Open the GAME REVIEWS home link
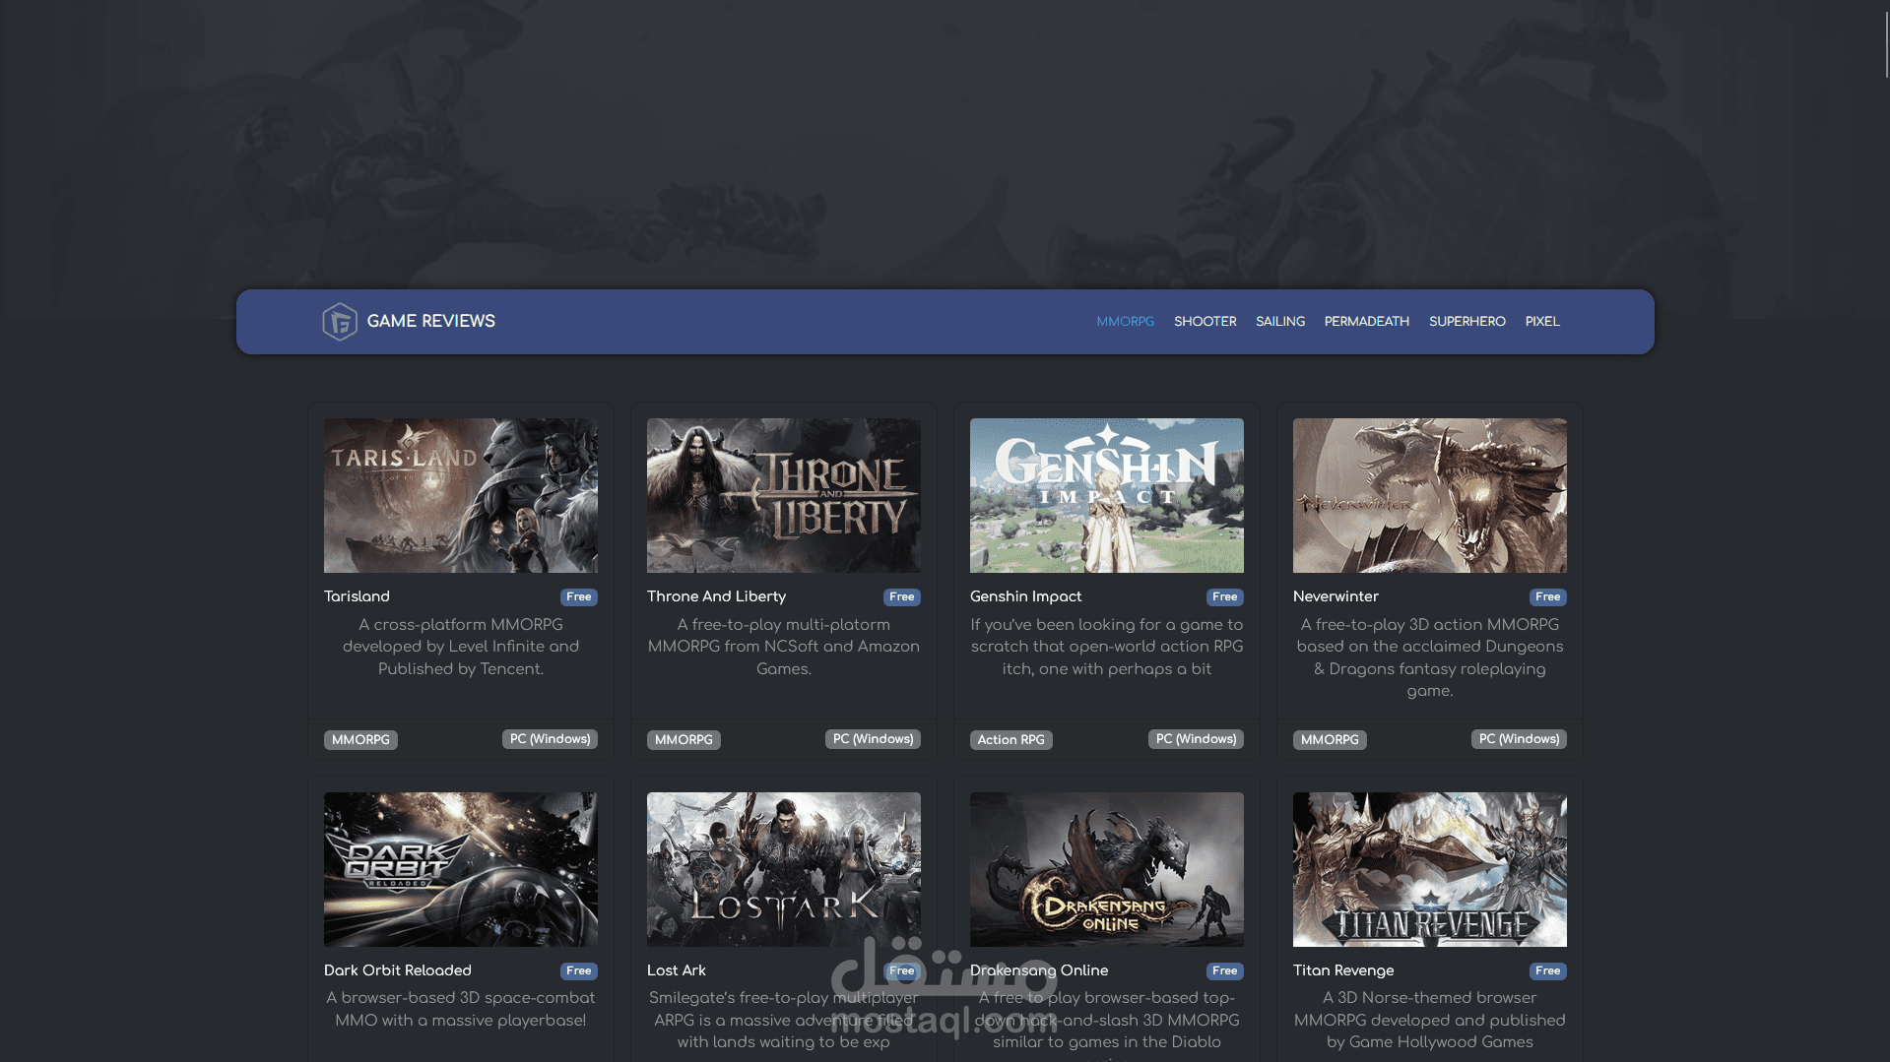The image size is (1890, 1062). (x=430, y=322)
